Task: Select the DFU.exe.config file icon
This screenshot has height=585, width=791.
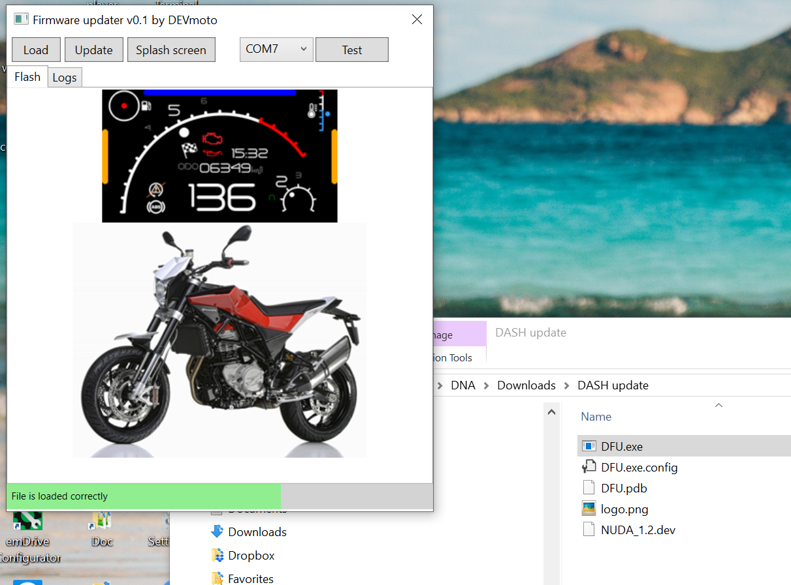Action: (x=589, y=468)
